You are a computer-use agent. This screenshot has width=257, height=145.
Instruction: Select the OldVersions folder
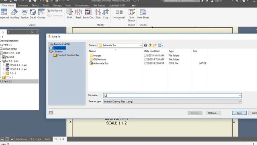tap(98, 59)
